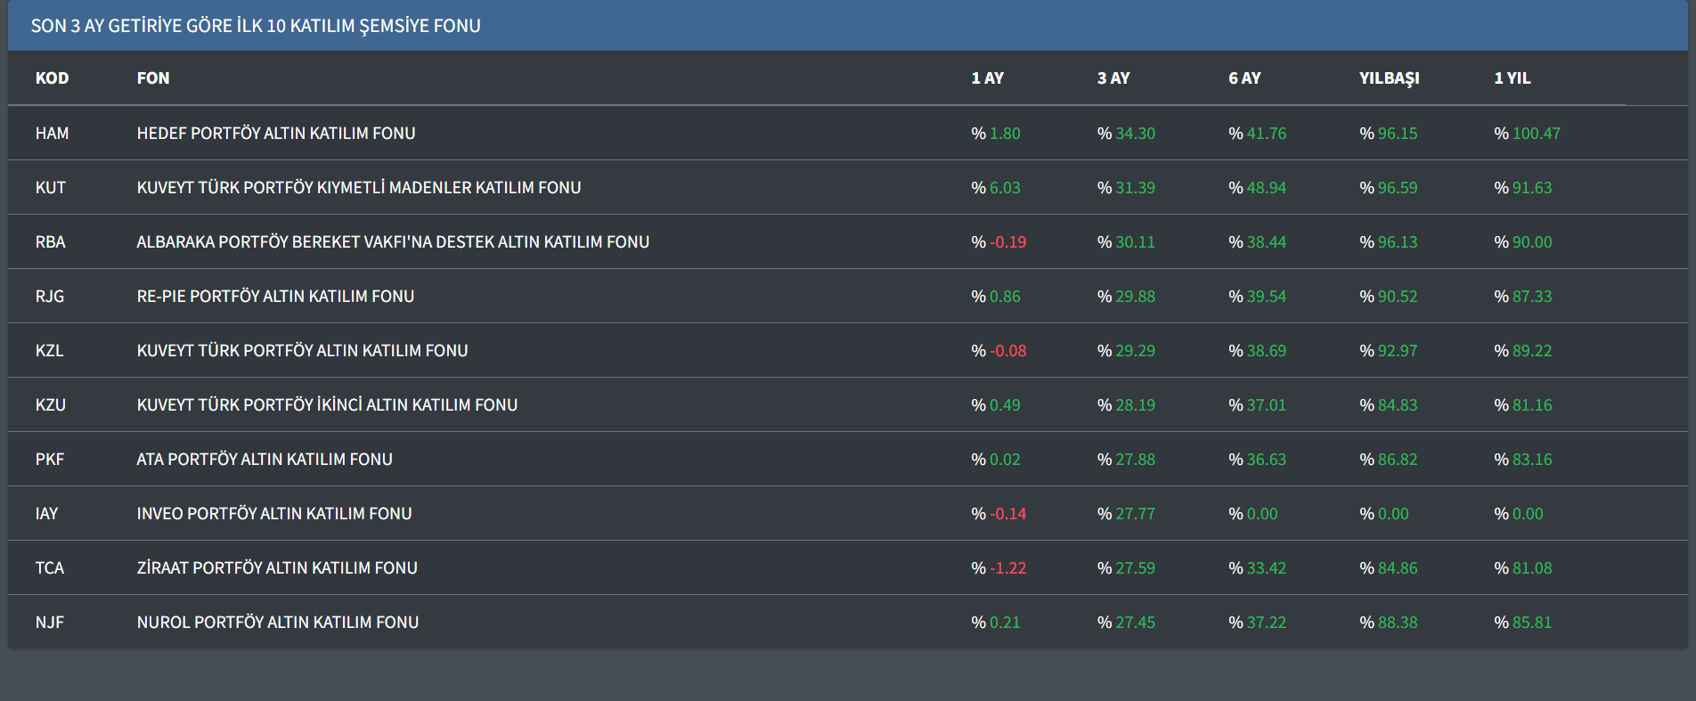
Task: Click the FON column header
Action: click(x=153, y=78)
